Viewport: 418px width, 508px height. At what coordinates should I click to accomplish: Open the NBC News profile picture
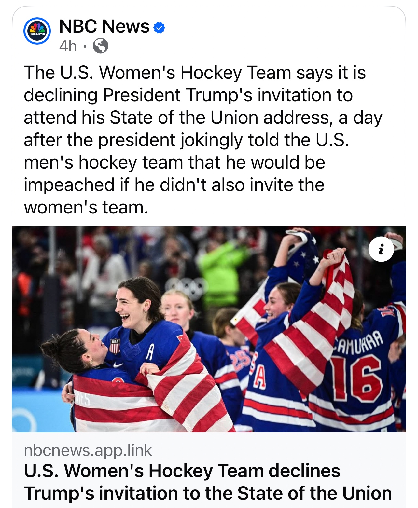pos(37,31)
